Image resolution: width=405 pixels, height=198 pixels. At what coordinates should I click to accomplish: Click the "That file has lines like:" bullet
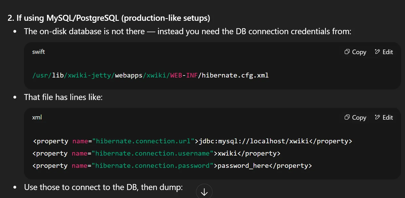click(x=63, y=97)
